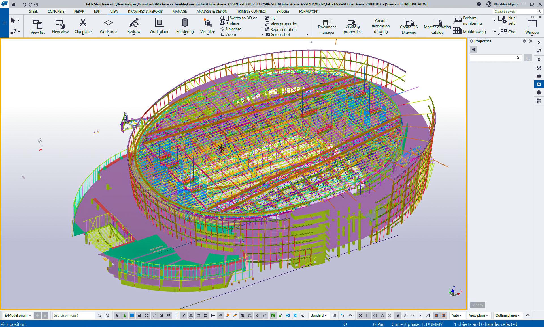Click the Redraw icon
The height and width of the screenshot is (327, 544).
pyautogui.click(x=134, y=23)
